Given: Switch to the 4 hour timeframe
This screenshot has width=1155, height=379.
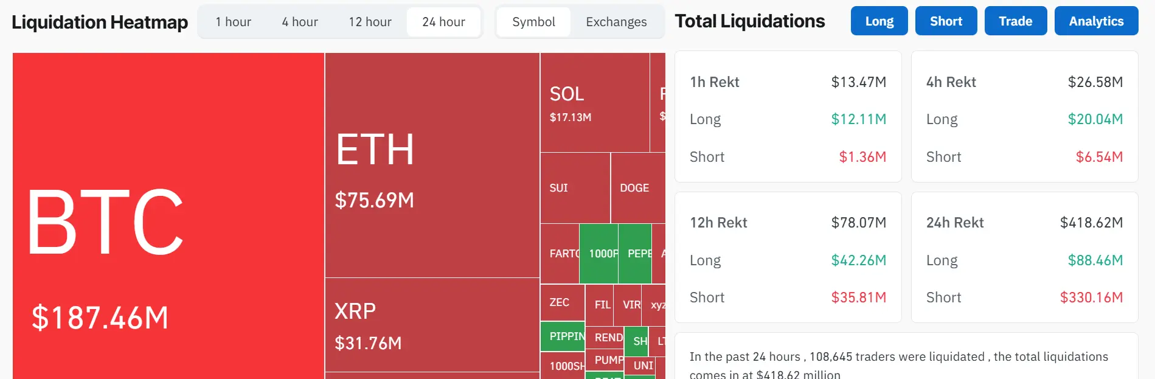Looking at the screenshot, I should pos(299,21).
